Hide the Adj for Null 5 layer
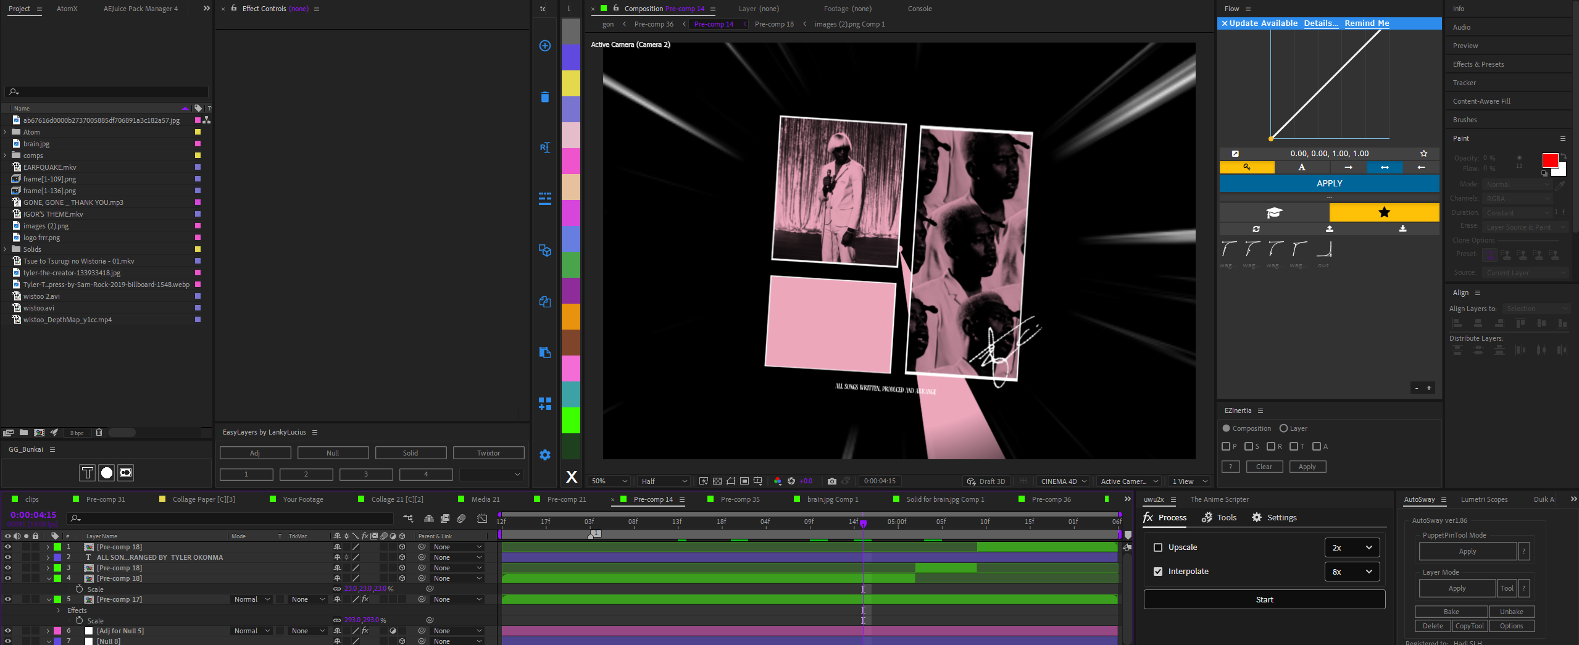The height and width of the screenshot is (645, 1579). point(7,631)
